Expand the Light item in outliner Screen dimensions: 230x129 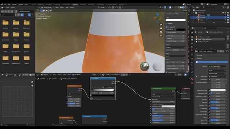click(196, 20)
